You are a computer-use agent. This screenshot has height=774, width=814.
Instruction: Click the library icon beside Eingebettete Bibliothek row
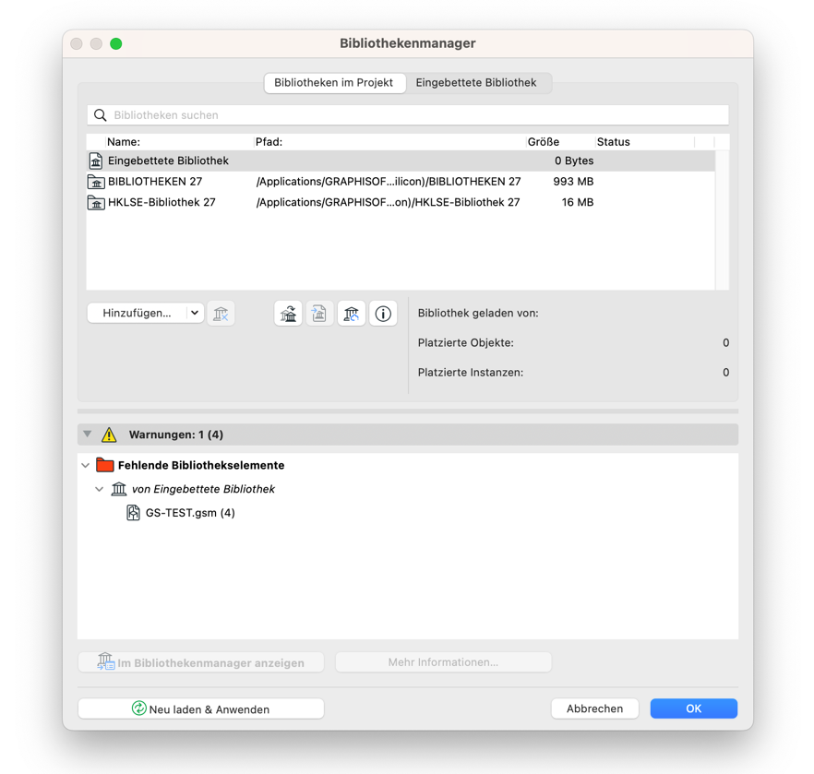pyautogui.click(x=96, y=161)
